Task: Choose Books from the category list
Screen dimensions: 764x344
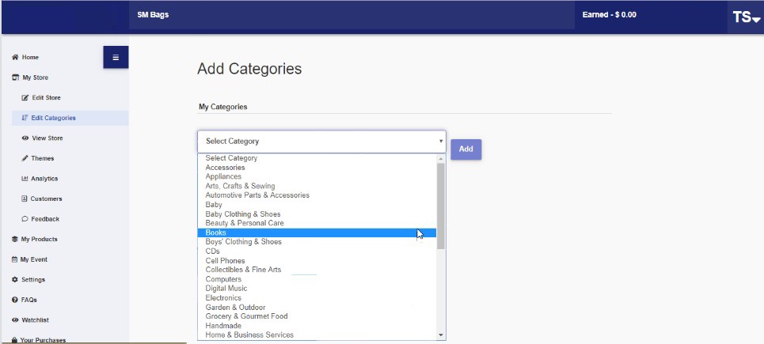Action: tap(317, 232)
